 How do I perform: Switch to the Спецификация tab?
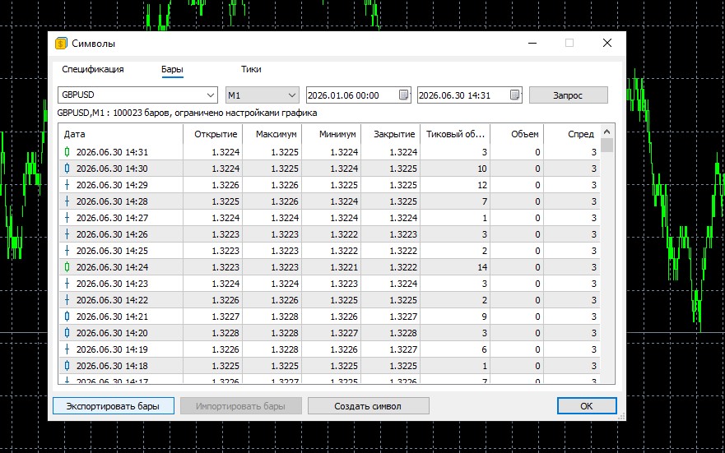pos(93,69)
